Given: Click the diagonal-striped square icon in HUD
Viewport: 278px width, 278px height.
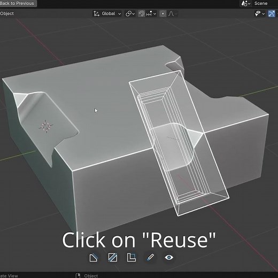Looking at the screenshot, I should 113,258.
